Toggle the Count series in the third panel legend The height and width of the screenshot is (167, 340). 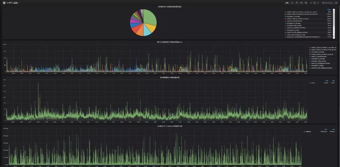point(312,83)
